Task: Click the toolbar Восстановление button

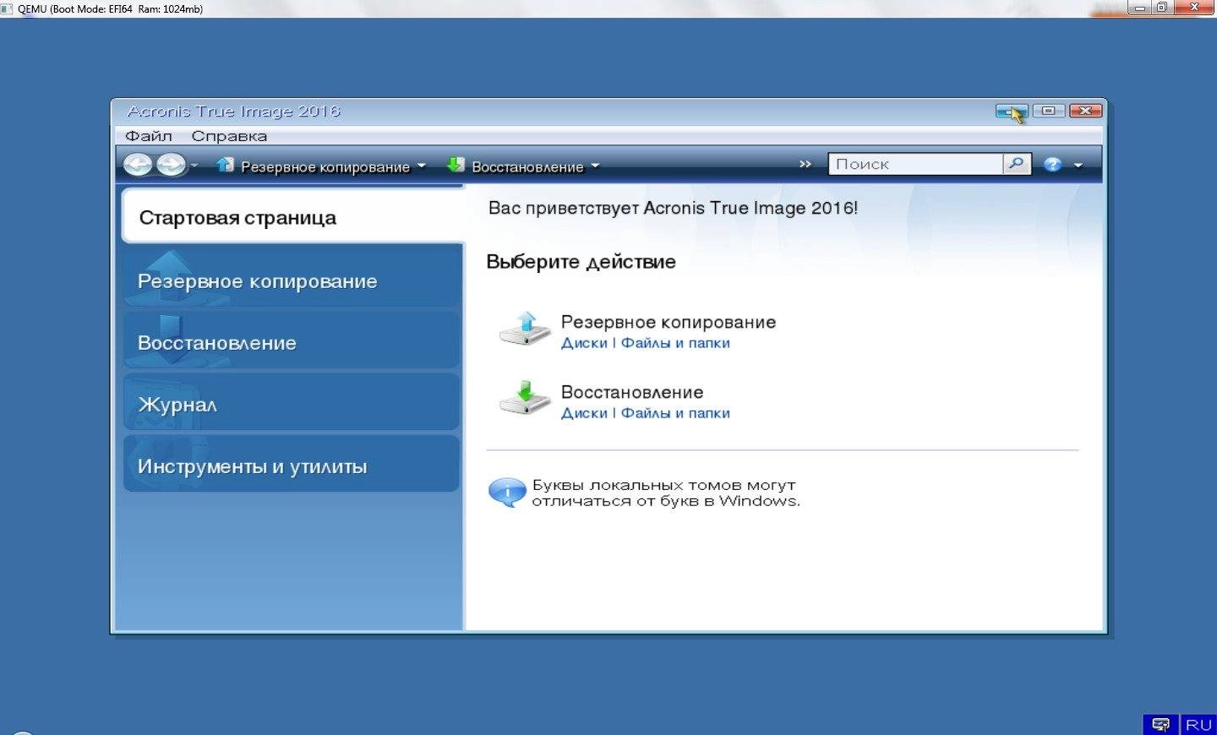Action: pos(516,166)
